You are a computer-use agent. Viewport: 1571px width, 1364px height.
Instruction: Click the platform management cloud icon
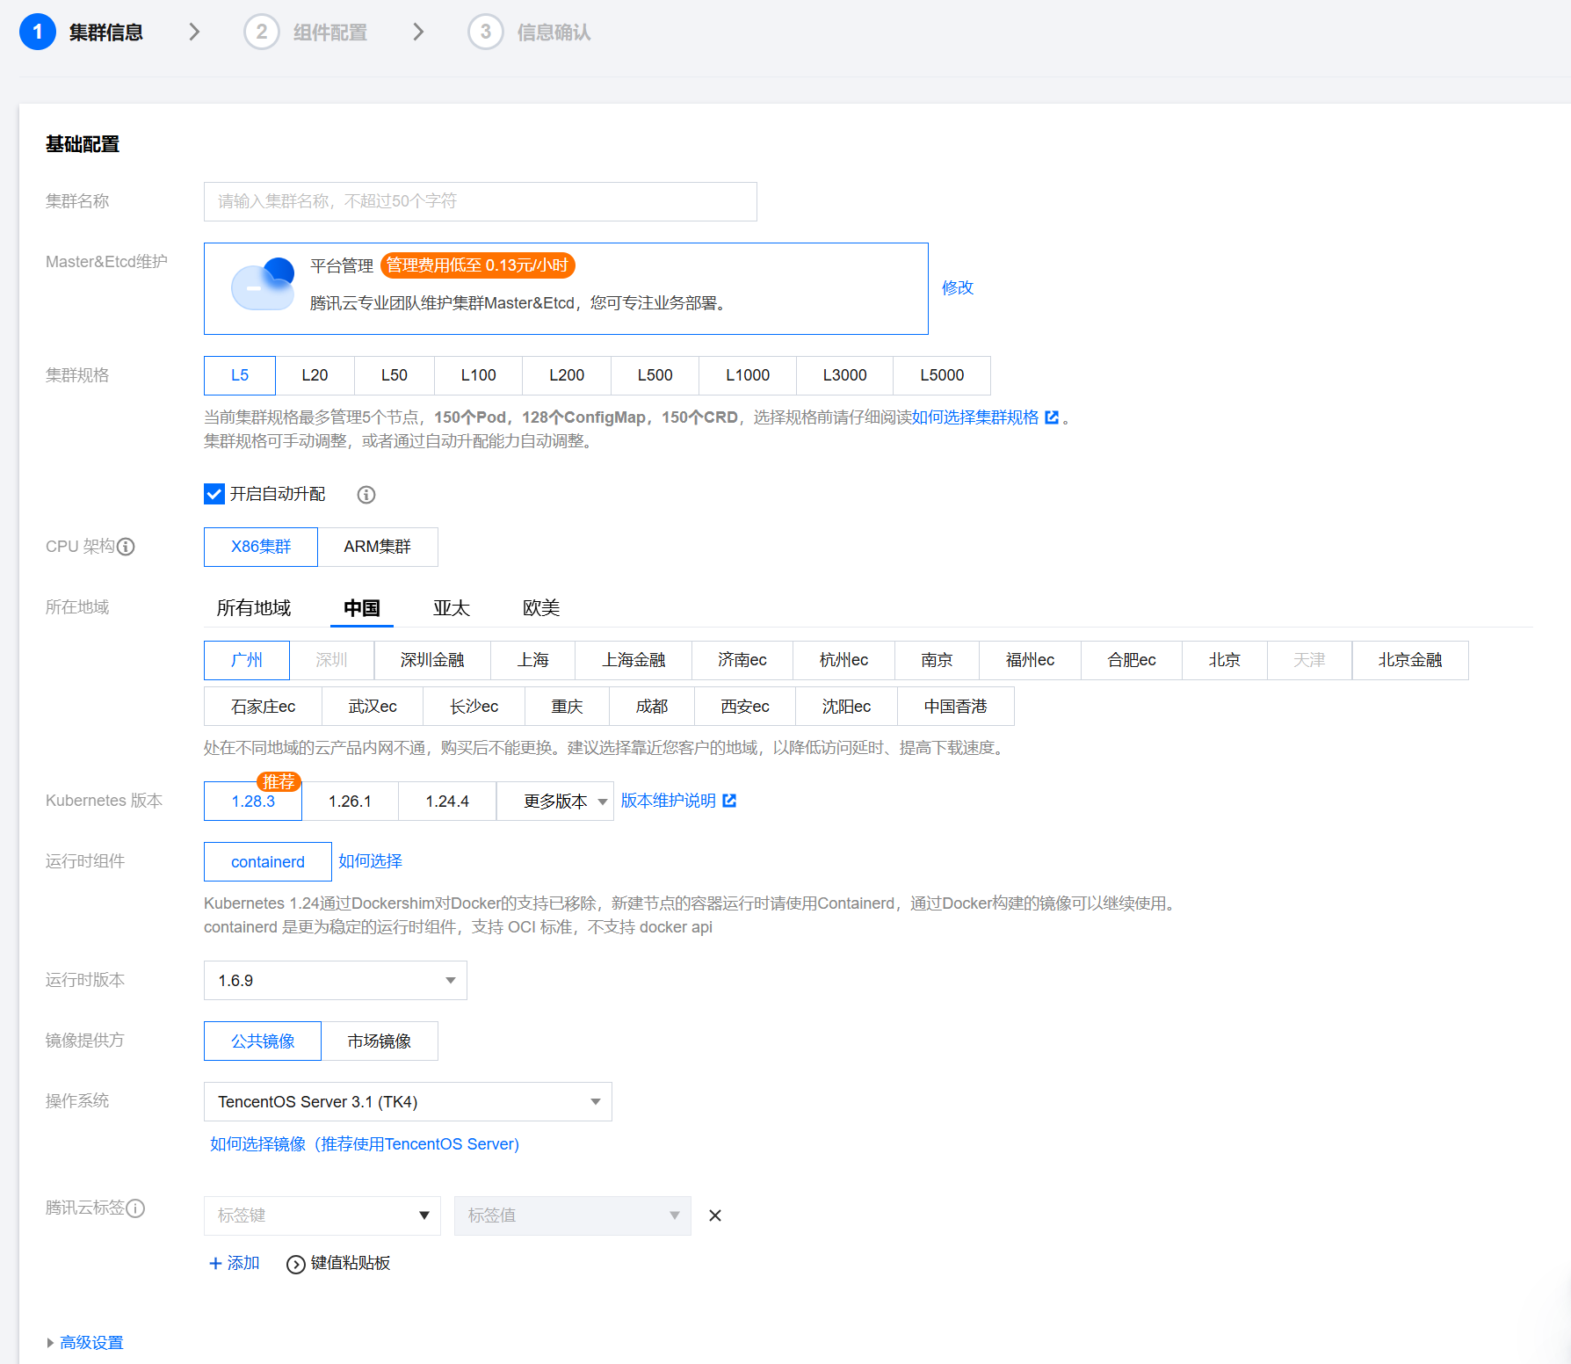(263, 284)
